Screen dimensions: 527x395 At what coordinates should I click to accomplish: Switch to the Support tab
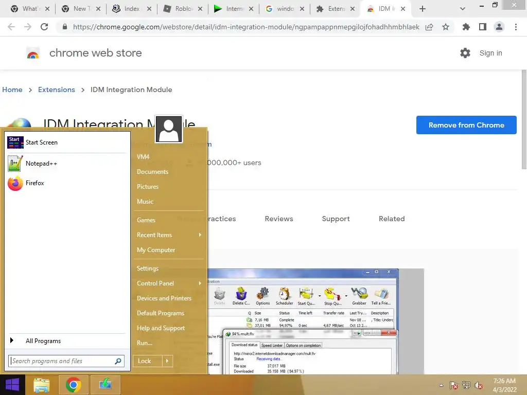[x=336, y=219]
